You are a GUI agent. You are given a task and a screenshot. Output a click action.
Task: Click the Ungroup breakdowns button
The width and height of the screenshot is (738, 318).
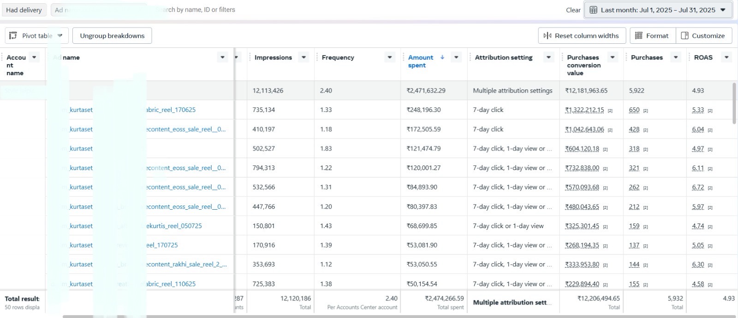click(112, 35)
